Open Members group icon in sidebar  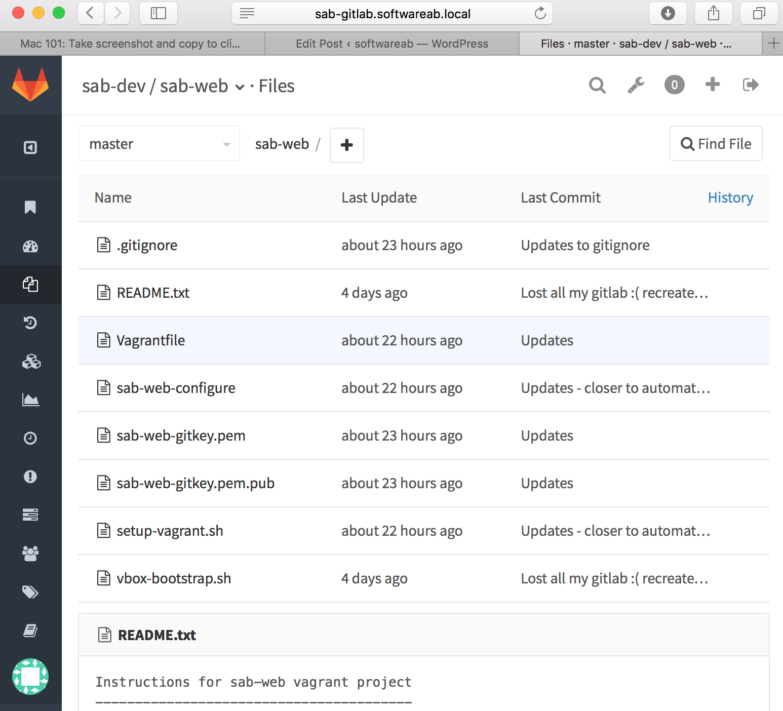[x=30, y=554]
